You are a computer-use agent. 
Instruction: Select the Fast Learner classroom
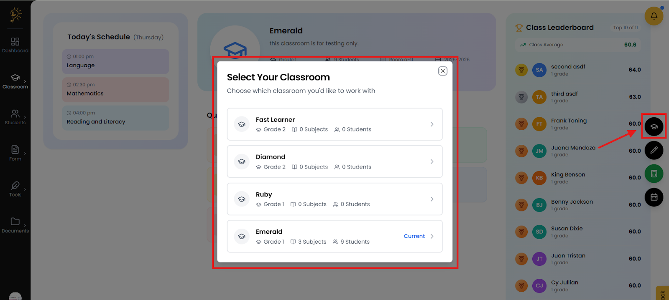pos(334,124)
